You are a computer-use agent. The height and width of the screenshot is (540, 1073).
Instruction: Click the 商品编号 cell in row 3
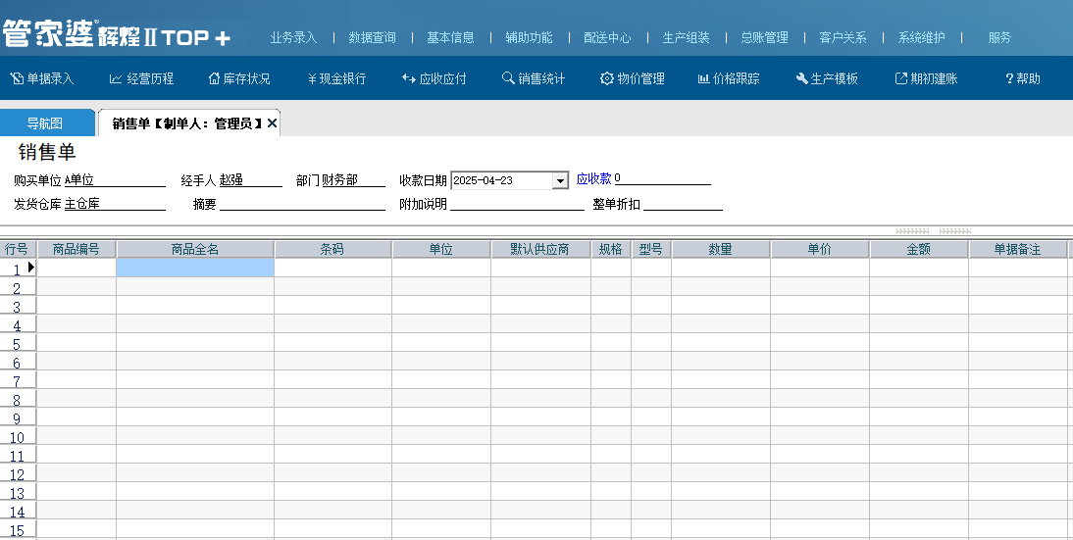[76, 305]
